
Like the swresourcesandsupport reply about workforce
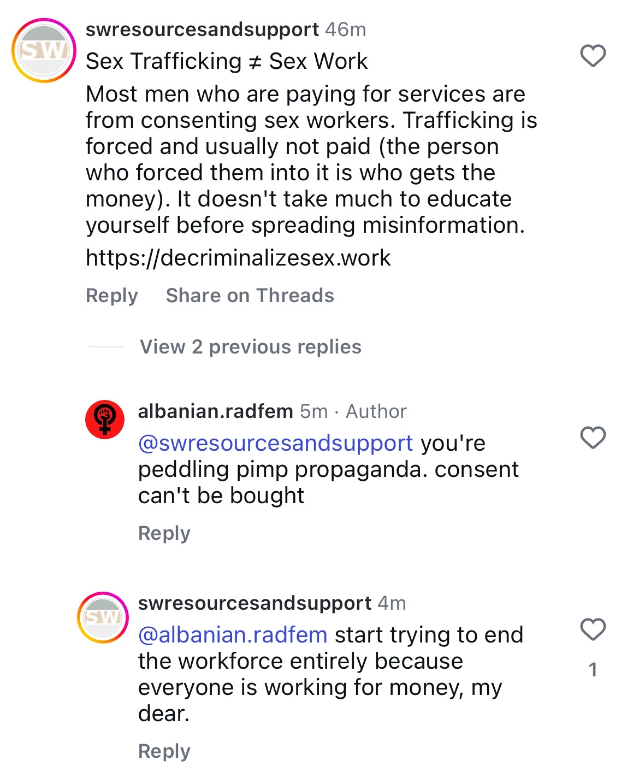[x=593, y=629]
